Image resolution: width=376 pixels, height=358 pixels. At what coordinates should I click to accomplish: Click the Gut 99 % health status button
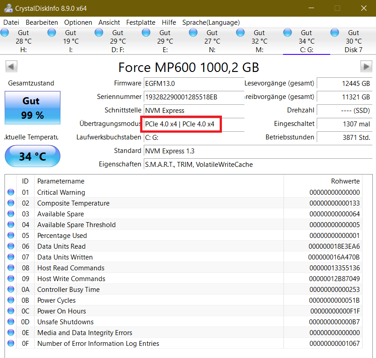(x=33, y=108)
